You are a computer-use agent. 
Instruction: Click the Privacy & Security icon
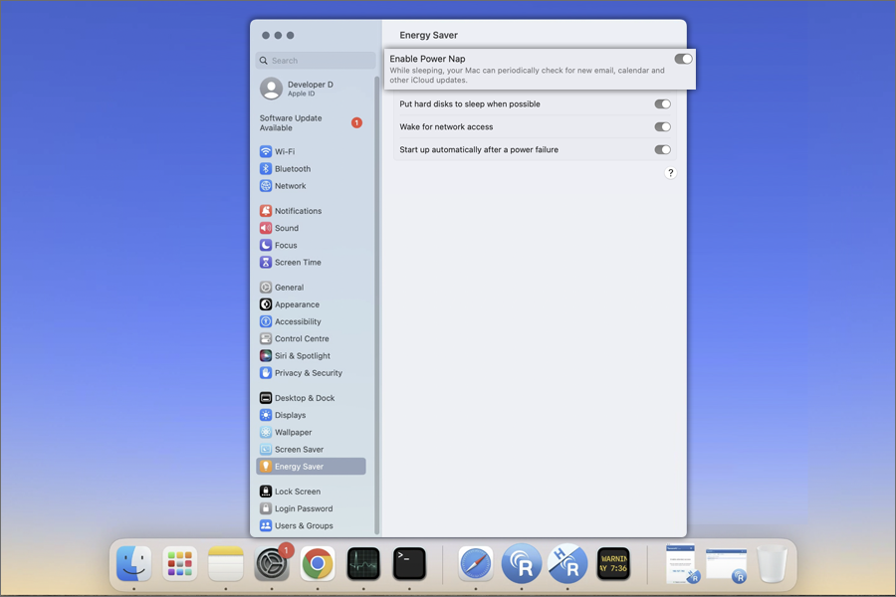[x=266, y=373]
